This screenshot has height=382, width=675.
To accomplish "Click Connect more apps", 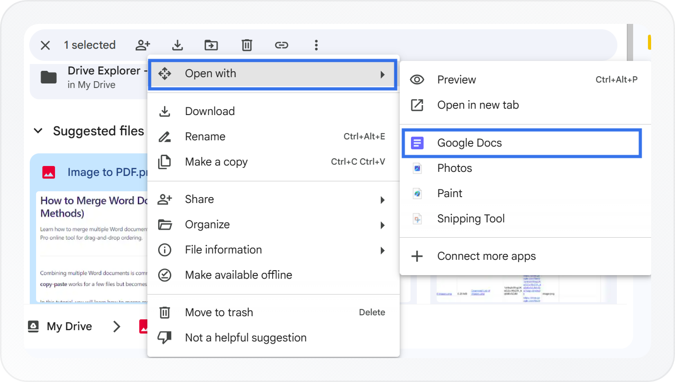I will 486,256.
